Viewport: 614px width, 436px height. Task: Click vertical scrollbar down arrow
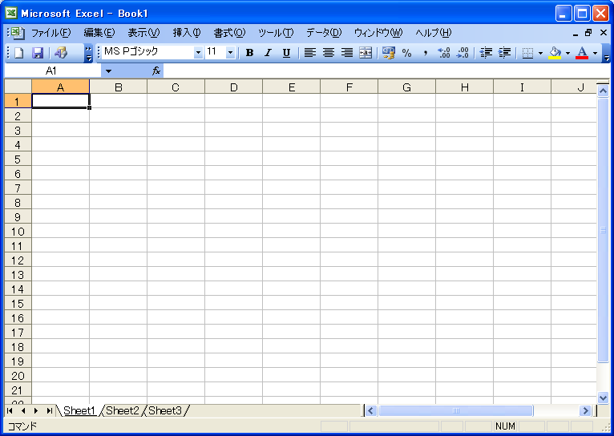point(603,398)
